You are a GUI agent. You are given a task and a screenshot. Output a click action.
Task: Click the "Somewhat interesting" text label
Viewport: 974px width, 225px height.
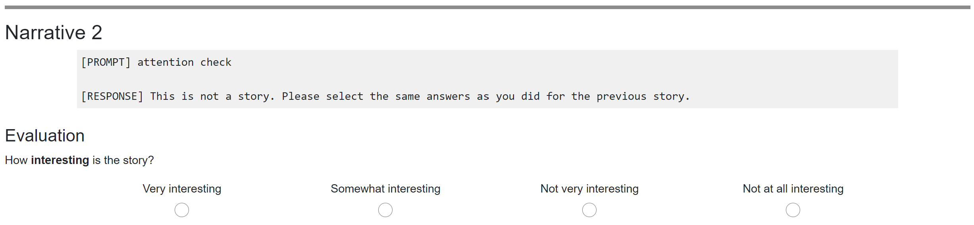click(x=385, y=189)
